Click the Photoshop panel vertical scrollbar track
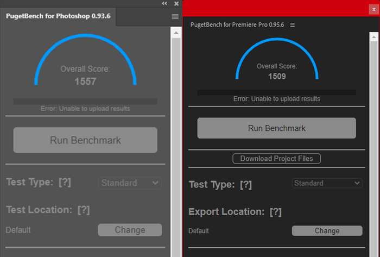Viewport: 380px width, 257px height. [x=176, y=147]
